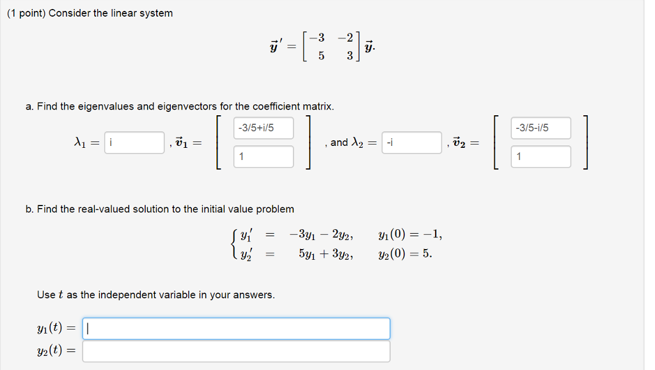Image resolution: width=655 pixels, height=370 pixels.
Task: Select the λ2 input field containing "-i"
Action: pos(411,143)
